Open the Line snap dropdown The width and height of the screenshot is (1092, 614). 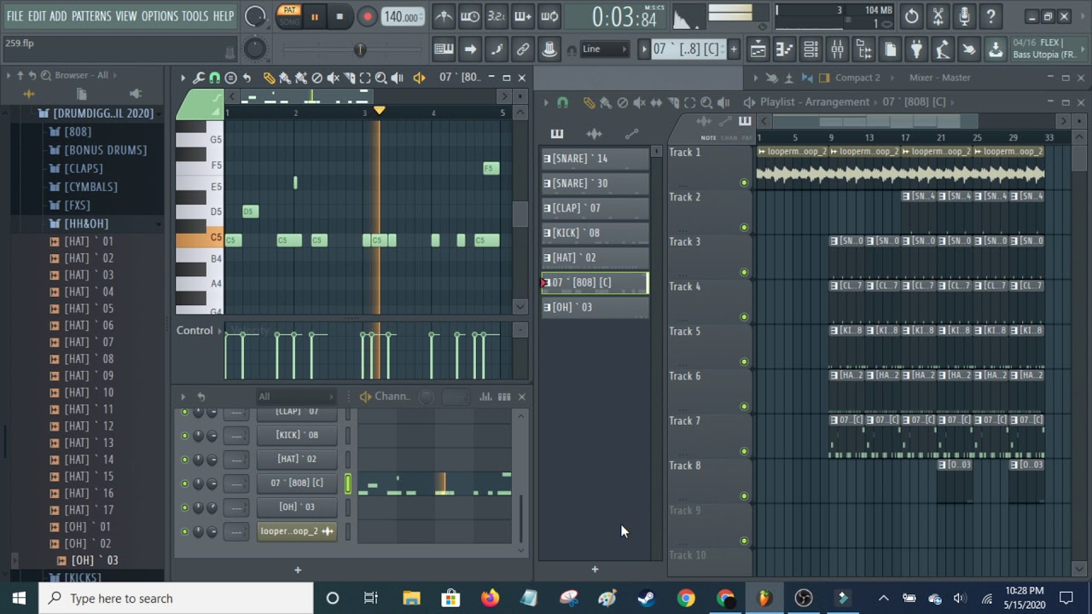[x=606, y=49]
